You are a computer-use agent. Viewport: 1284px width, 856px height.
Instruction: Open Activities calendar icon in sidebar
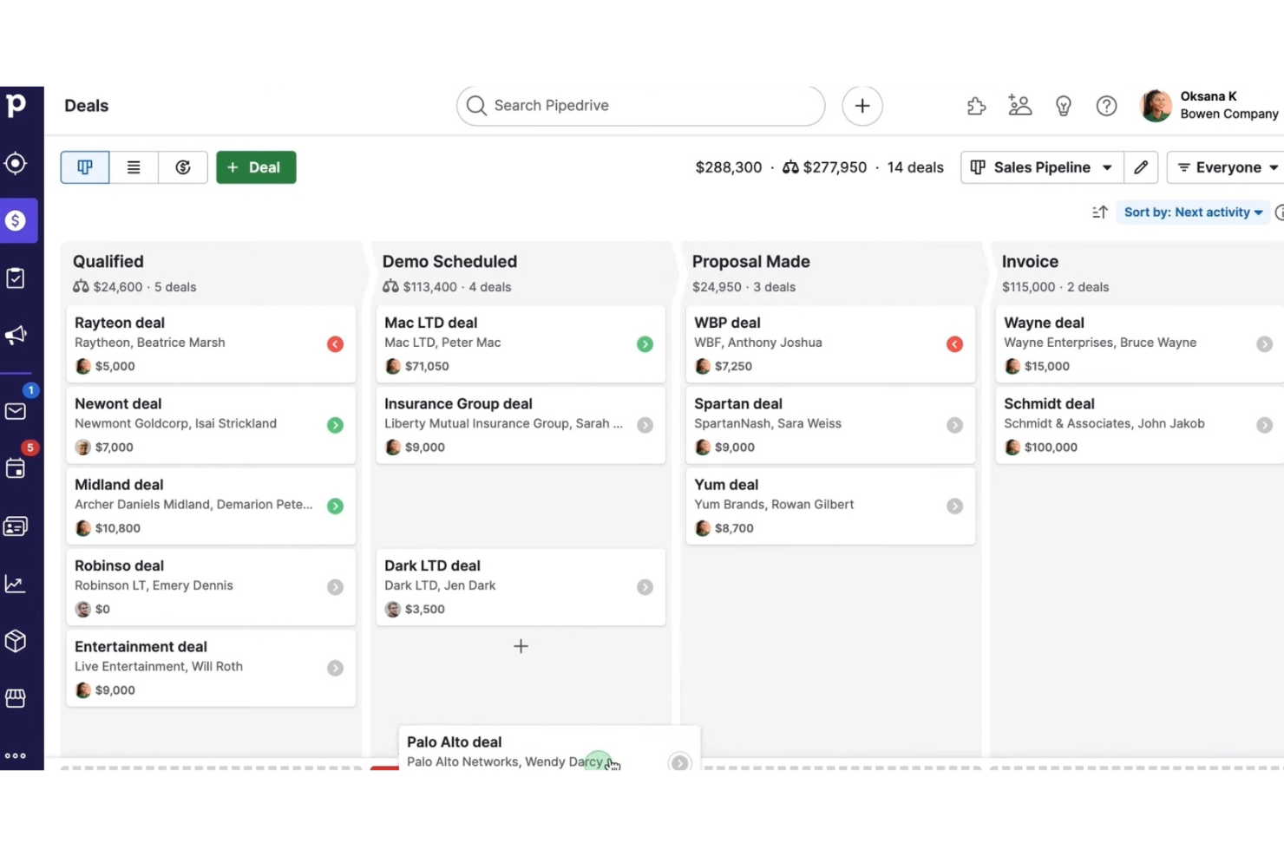click(x=16, y=469)
